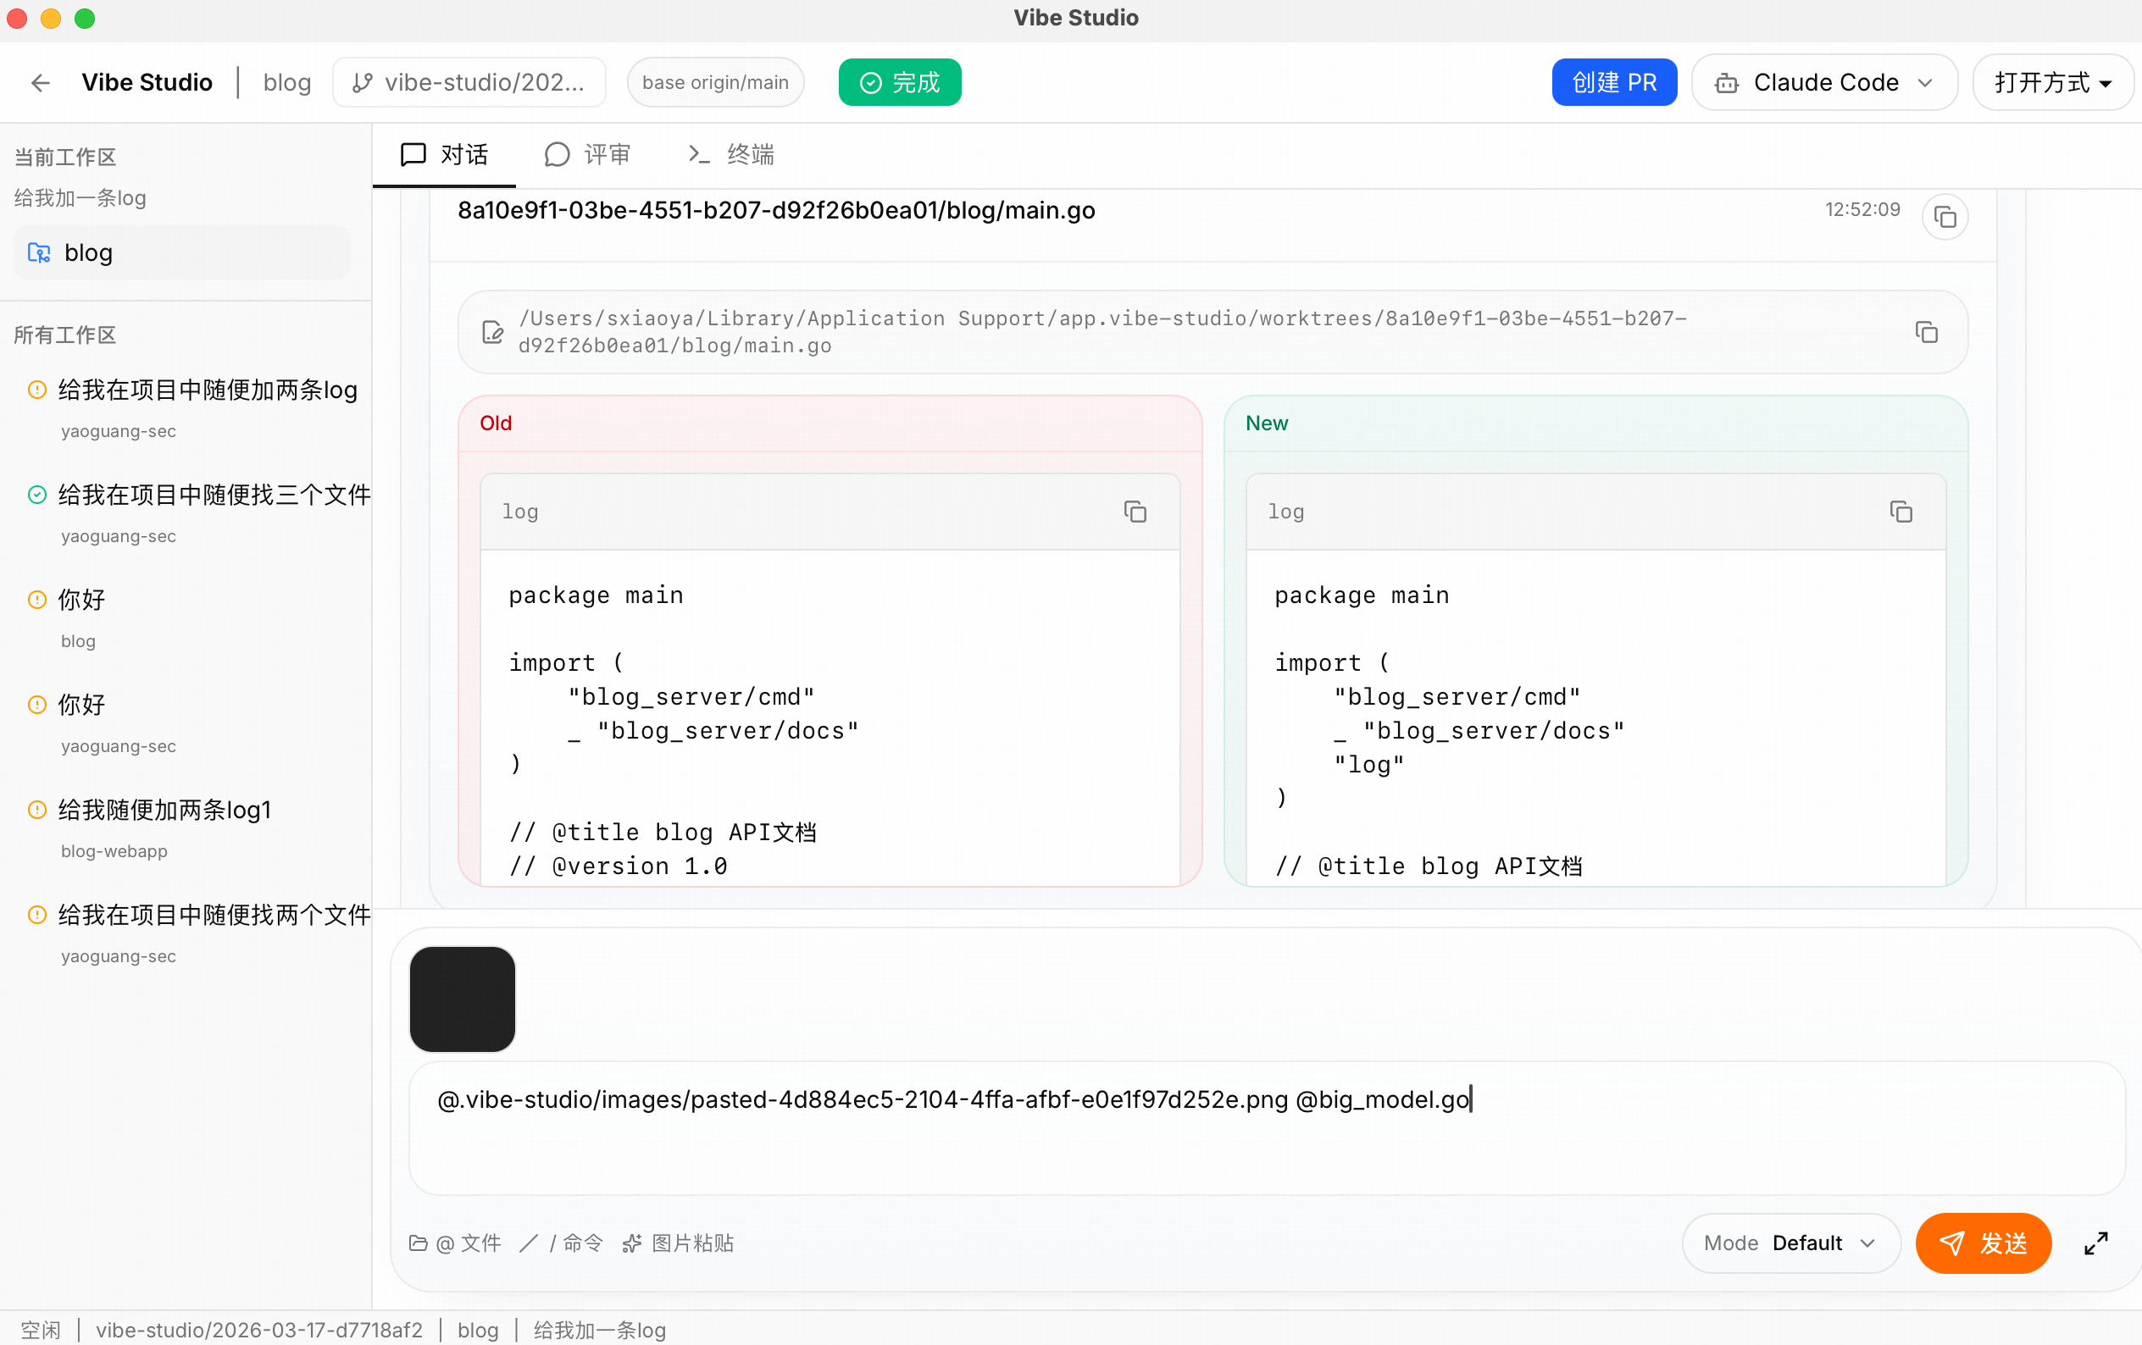Click the 创建 PR button
Screen dimensions: 2142x1345
click(1614, 83)
